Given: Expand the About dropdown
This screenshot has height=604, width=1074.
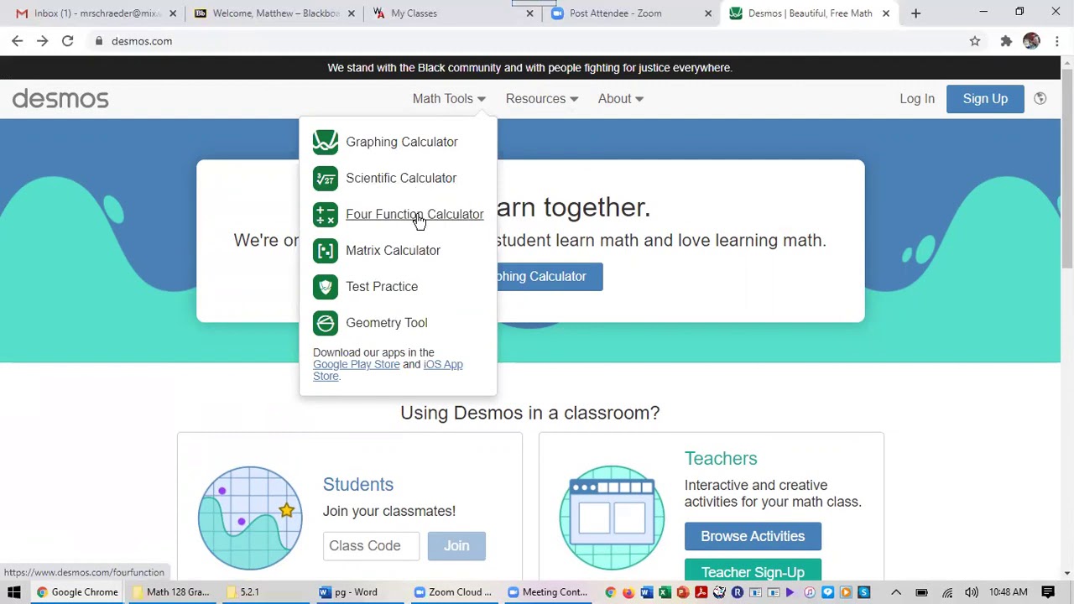Looking at the screenshot, I should (x=620, y=99).
